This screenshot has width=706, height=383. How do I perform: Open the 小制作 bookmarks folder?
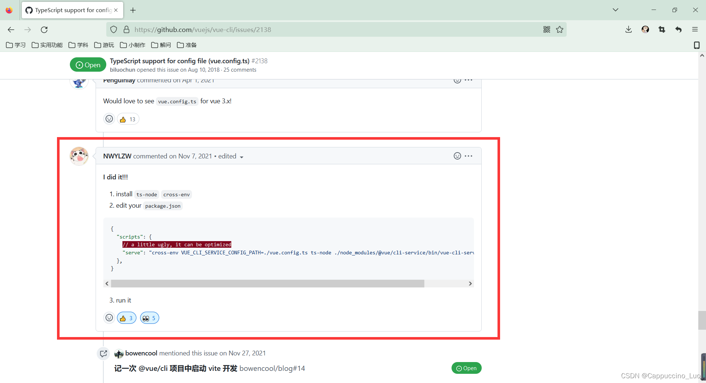click(133, 45)
